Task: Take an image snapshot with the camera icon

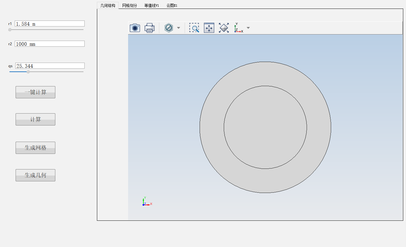Action: pos(135,28)
